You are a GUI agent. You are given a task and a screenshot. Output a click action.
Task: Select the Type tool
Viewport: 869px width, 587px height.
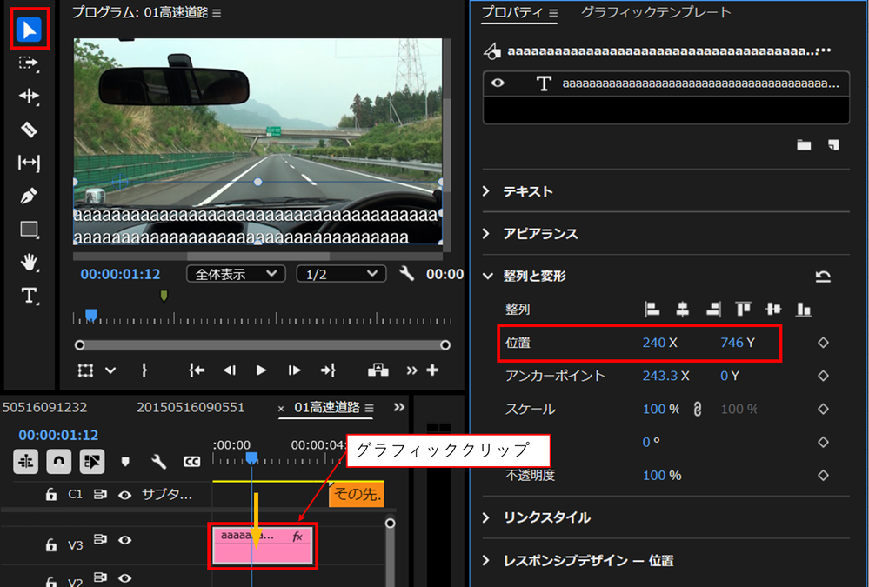[29, 296]
